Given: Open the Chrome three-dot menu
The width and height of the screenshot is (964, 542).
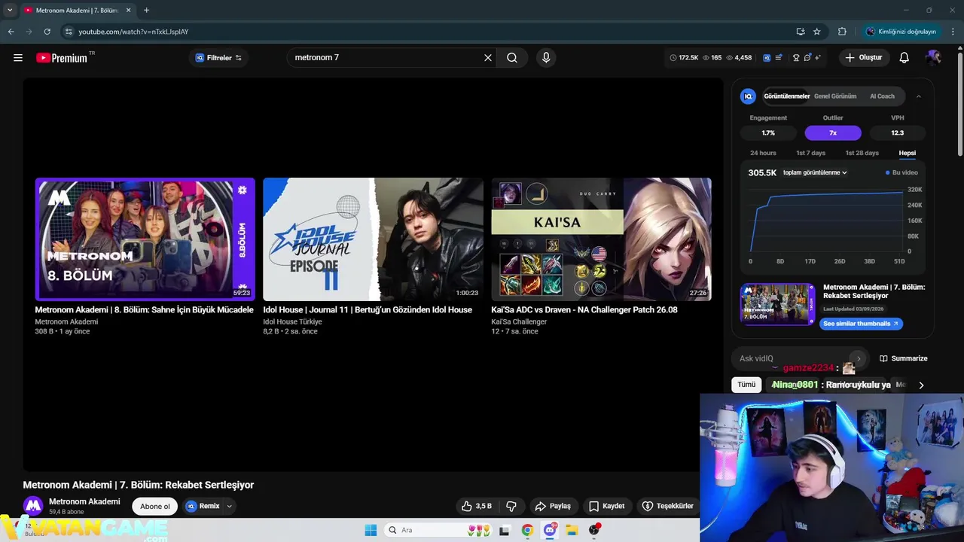Looking at the screenshot, I should [x=953, y=32].
